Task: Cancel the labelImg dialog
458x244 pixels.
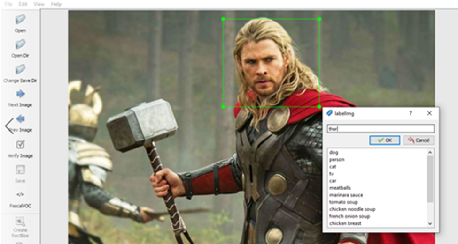Action: point(419,140)
